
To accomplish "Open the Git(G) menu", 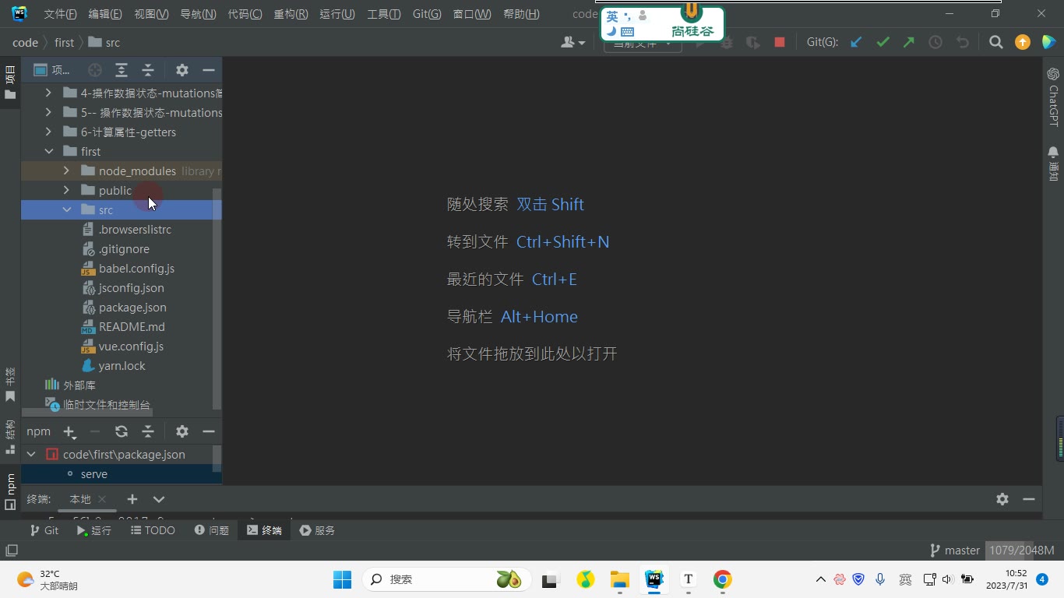I will pos(427,14).
